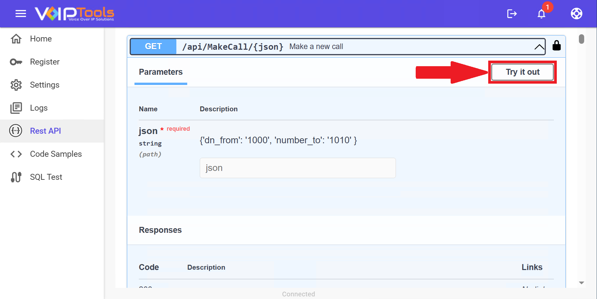Click the GET method badge

(153, 46)
